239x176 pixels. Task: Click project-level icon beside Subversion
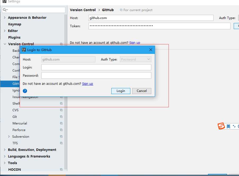point(61,136)
